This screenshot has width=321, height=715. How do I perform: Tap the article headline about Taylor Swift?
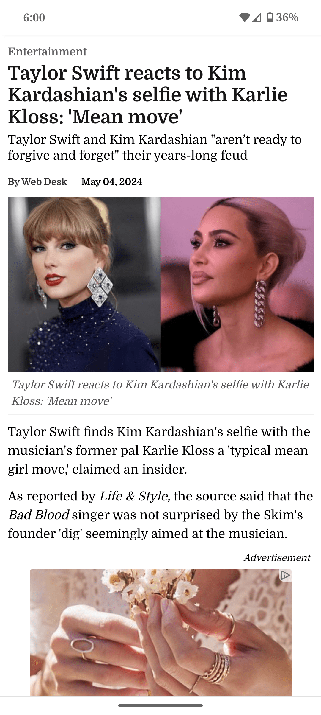pyautogui.click(x=148, y=94)
